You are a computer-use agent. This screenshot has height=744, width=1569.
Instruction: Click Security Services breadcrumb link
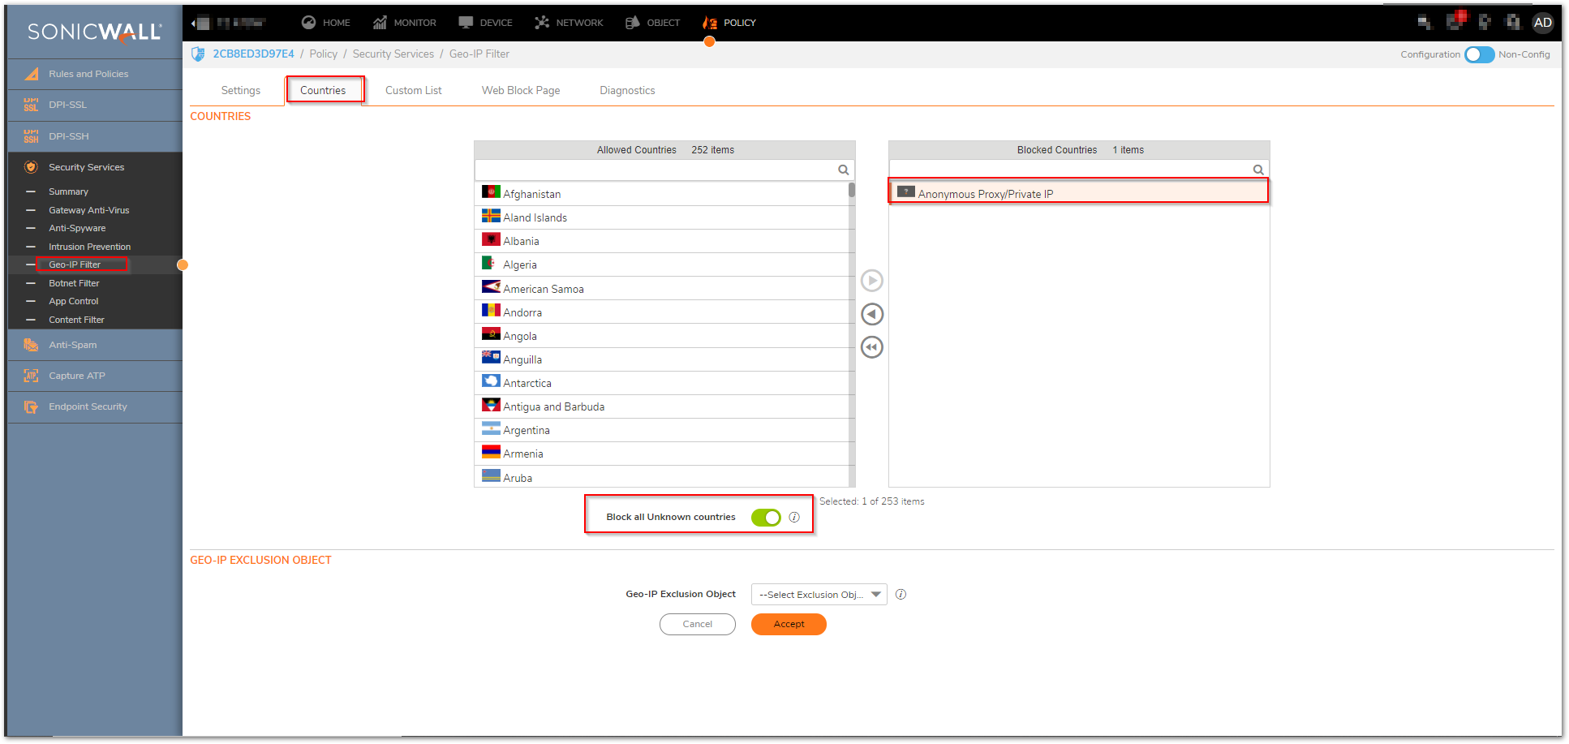(393, 54)
